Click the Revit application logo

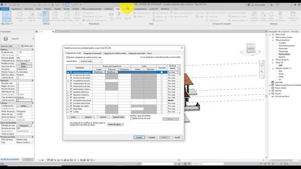point(2,5)
